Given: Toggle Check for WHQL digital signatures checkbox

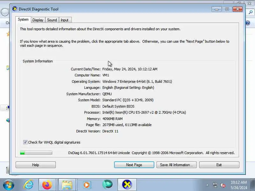Looking at the screenshot, I should click(25, 142).
